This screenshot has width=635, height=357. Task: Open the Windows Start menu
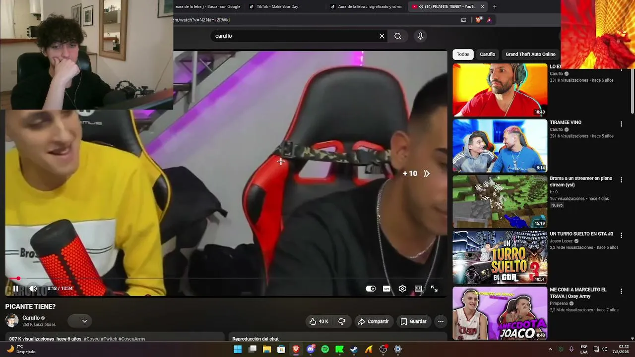click(x=238, y=349)
